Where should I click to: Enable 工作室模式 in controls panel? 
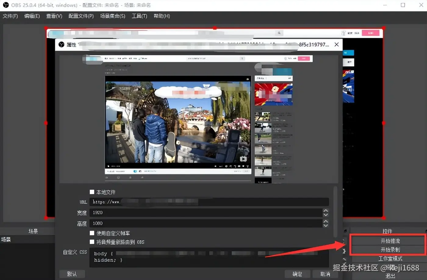point(390,259)
